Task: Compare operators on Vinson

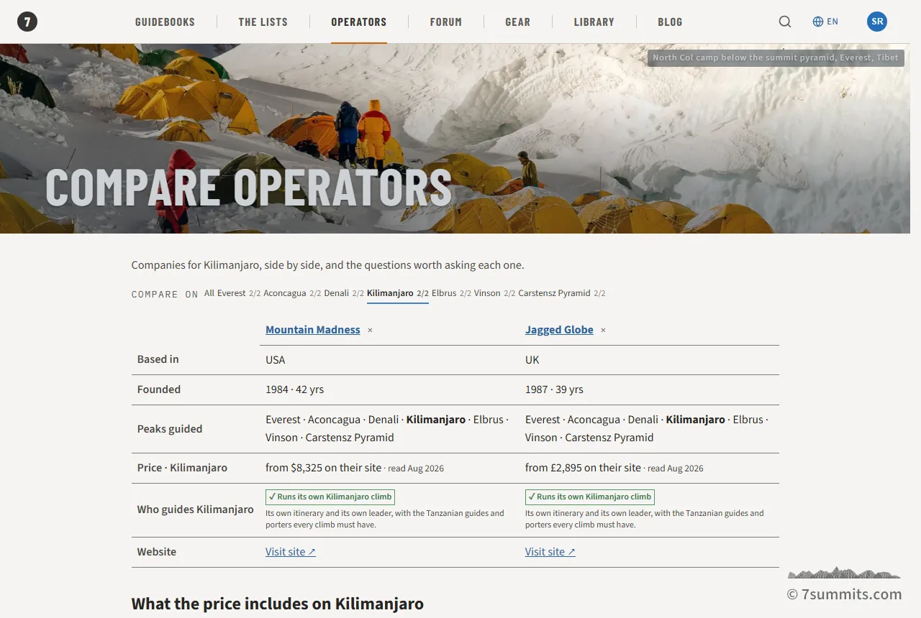Action: point(494,293)
